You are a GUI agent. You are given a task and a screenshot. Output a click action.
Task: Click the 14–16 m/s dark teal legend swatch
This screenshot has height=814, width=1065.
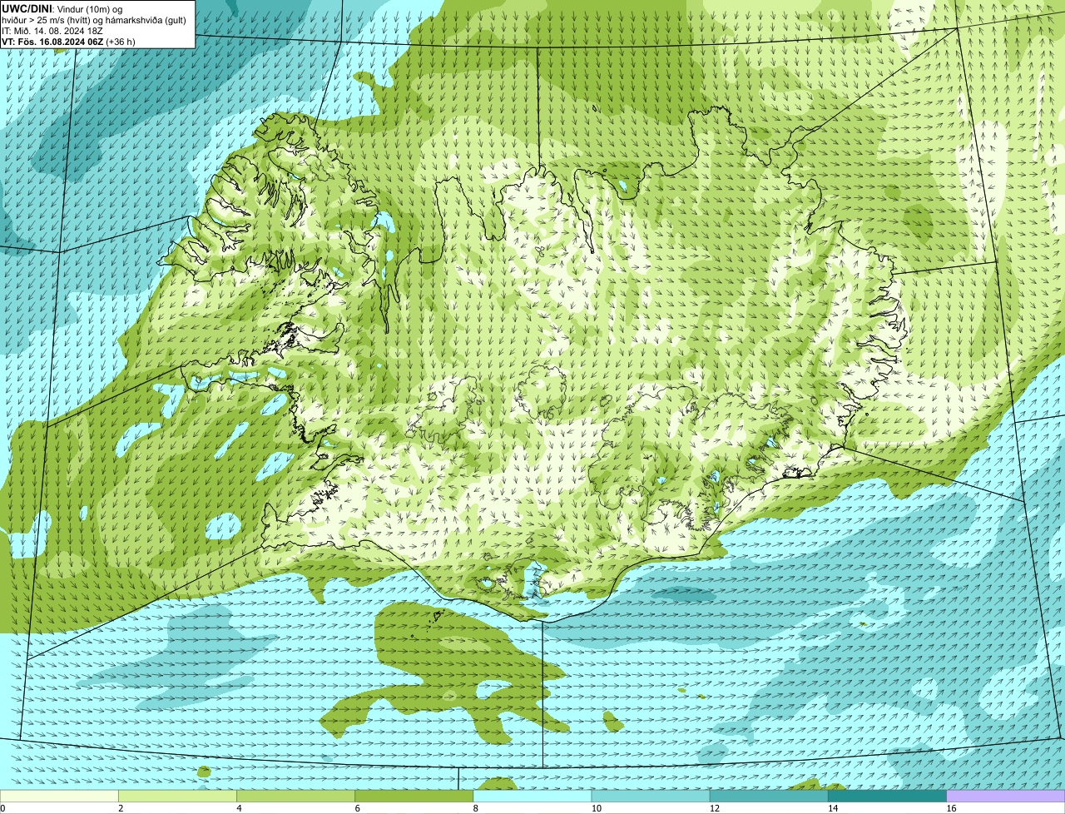point(887,796)
